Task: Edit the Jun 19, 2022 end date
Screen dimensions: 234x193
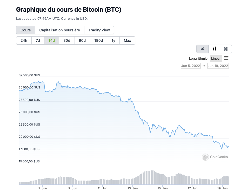Action: [x=218, y=66]
